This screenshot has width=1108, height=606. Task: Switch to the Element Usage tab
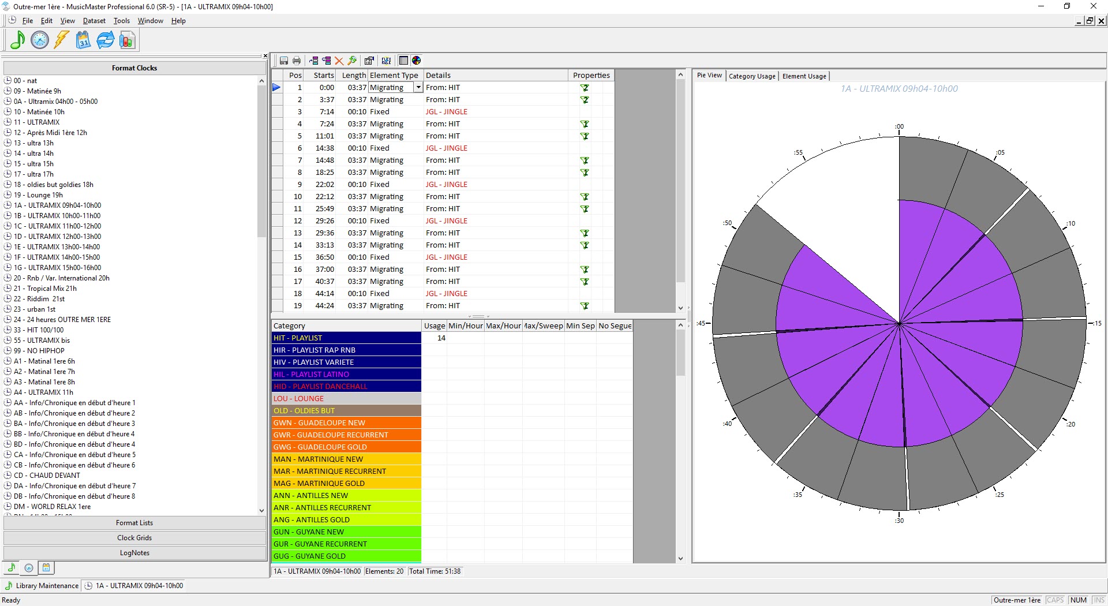804,76
